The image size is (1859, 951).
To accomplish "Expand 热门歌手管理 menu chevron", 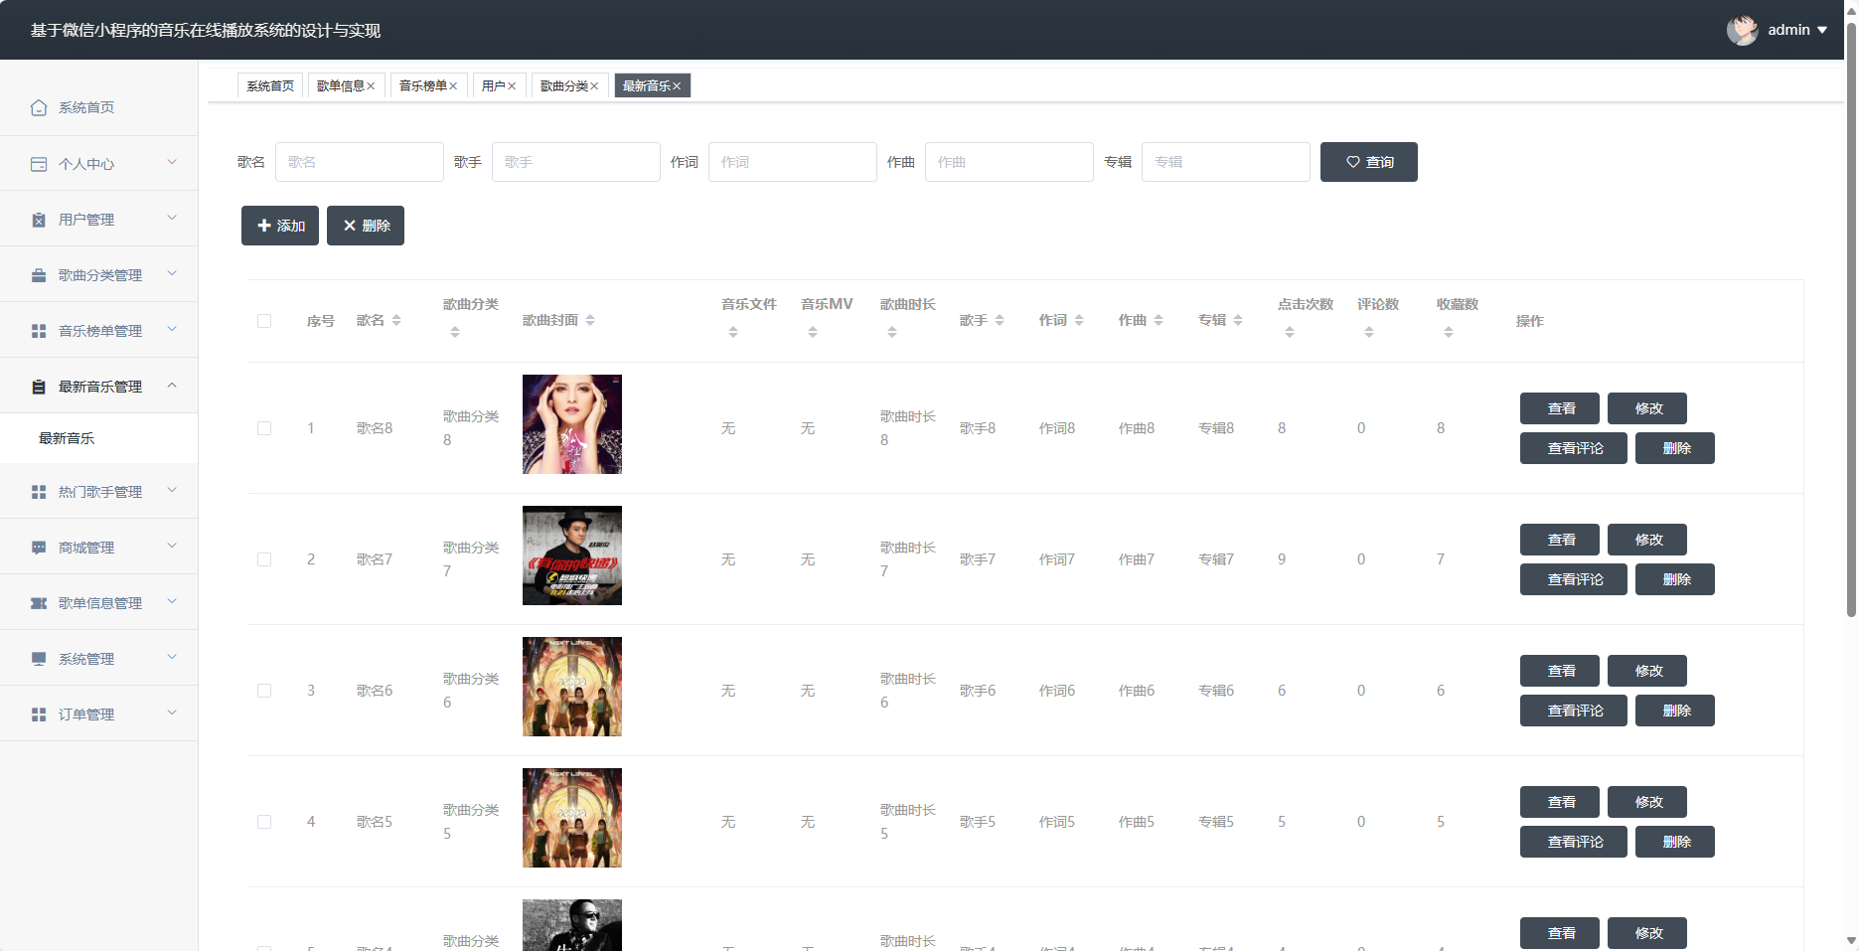I will click(x=172, y=490).
